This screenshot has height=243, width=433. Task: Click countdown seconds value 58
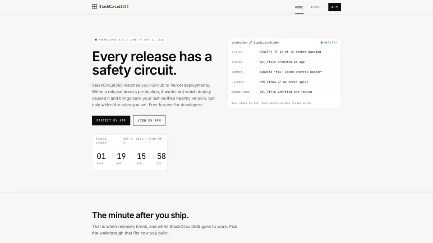(x=161, y=156)
